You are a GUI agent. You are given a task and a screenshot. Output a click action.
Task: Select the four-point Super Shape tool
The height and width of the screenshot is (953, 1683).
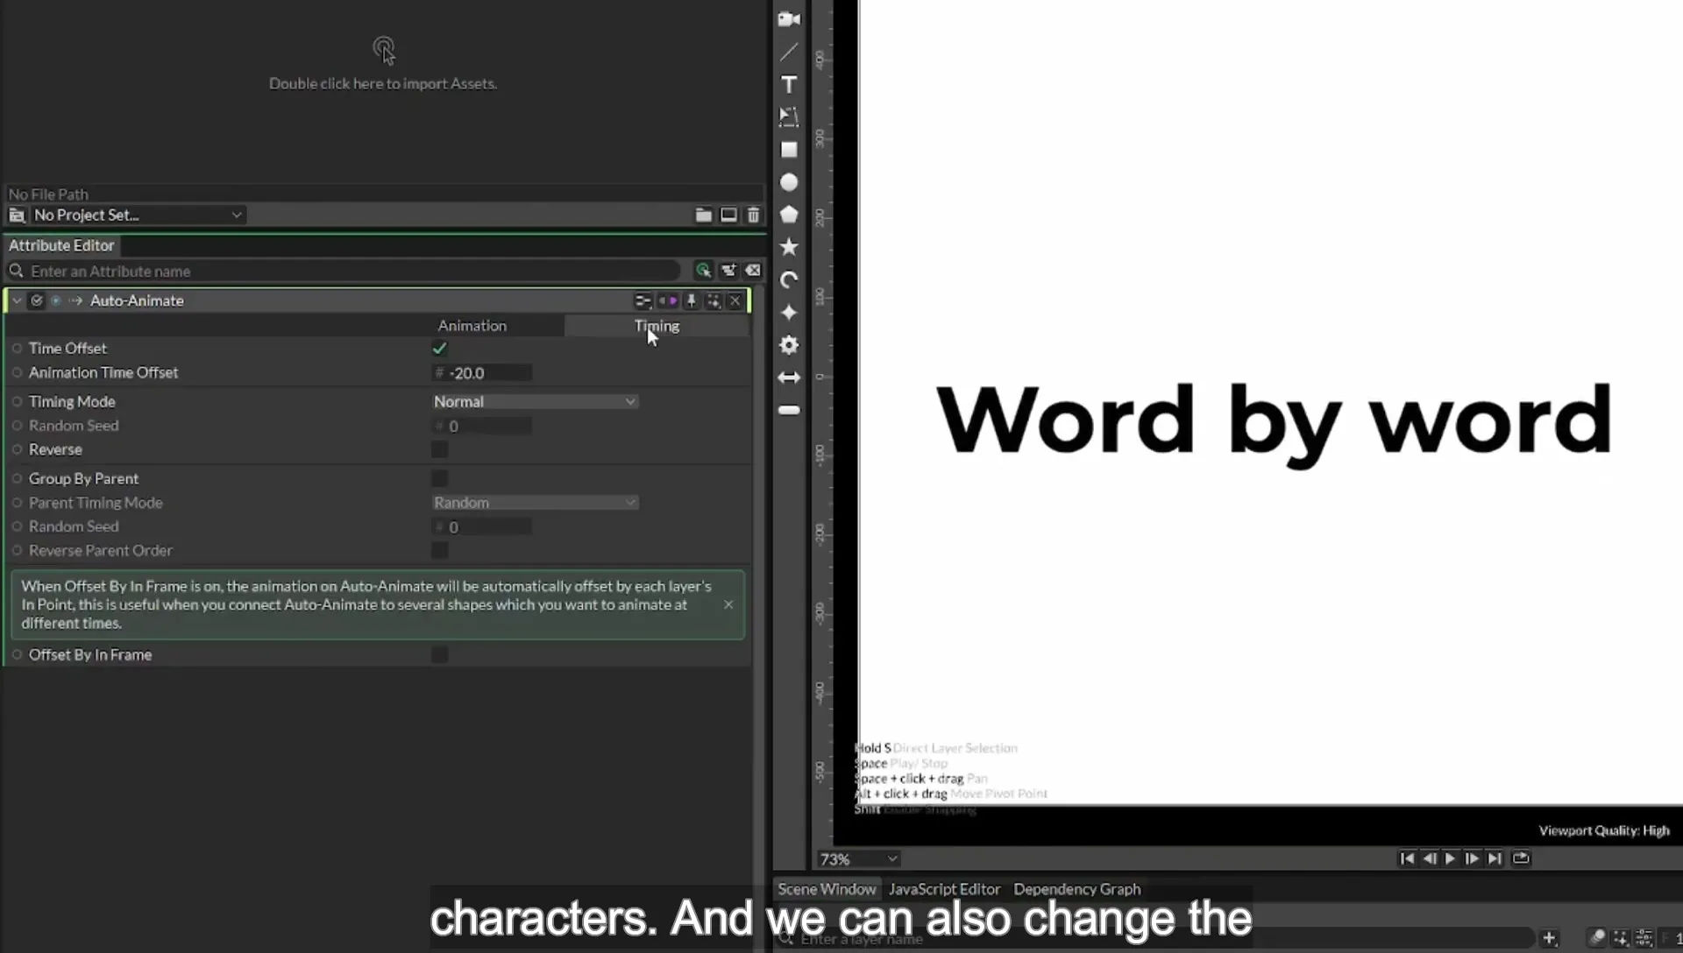tap(789, 313)
